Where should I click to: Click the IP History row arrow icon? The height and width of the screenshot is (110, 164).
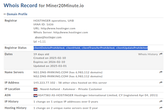(161, 101)
